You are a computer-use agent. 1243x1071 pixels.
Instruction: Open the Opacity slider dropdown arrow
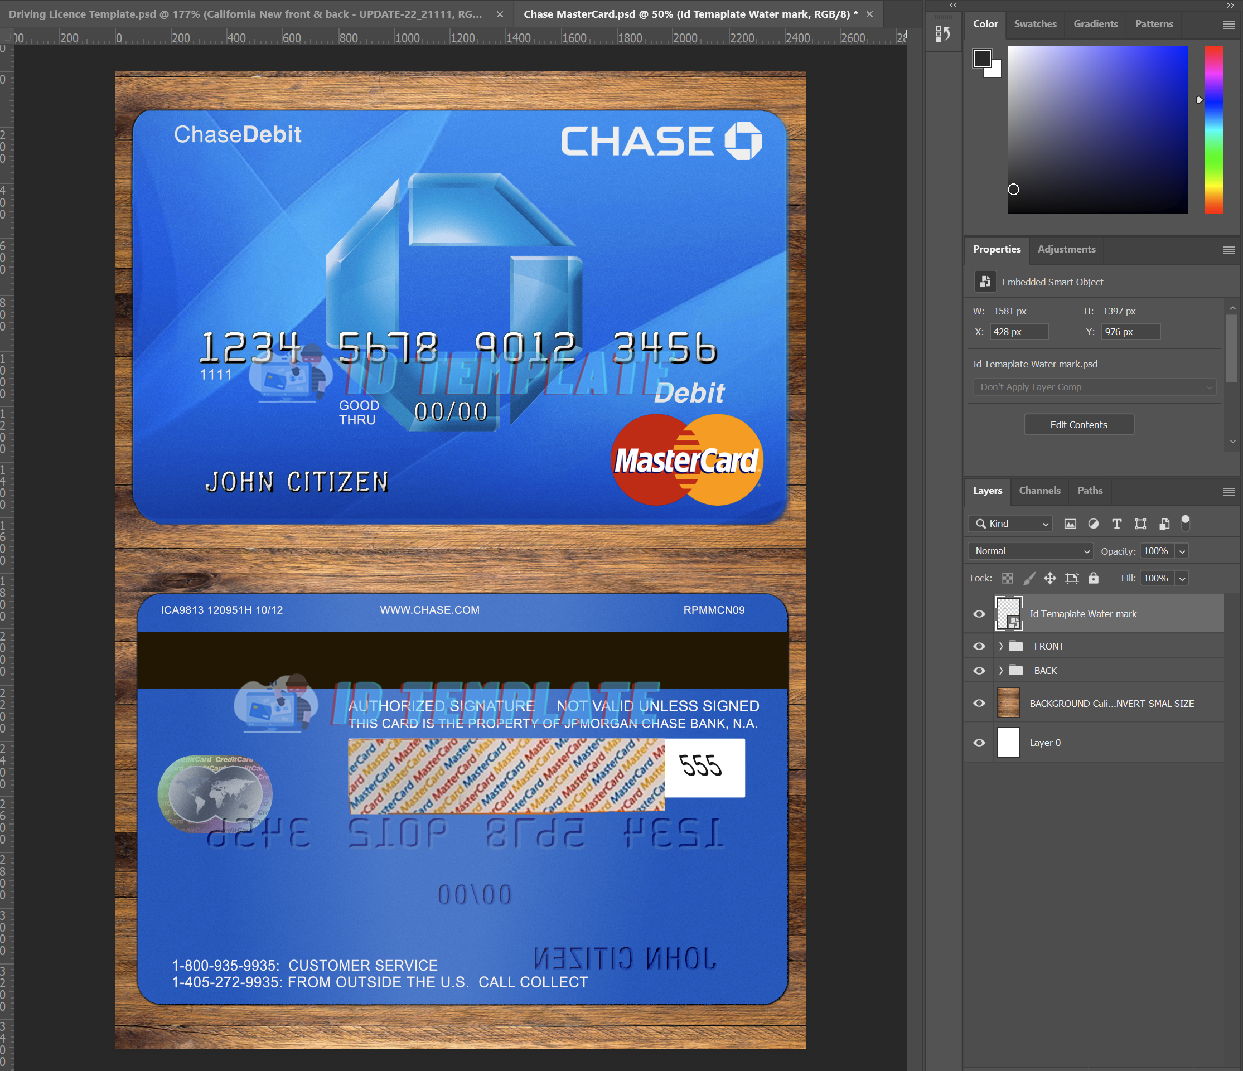[x=1182, y=551]
